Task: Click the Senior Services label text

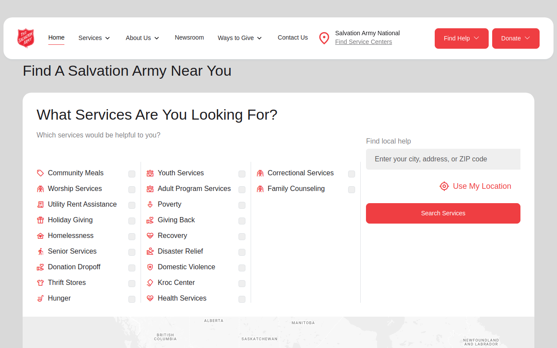Action: tap(72, 251)
